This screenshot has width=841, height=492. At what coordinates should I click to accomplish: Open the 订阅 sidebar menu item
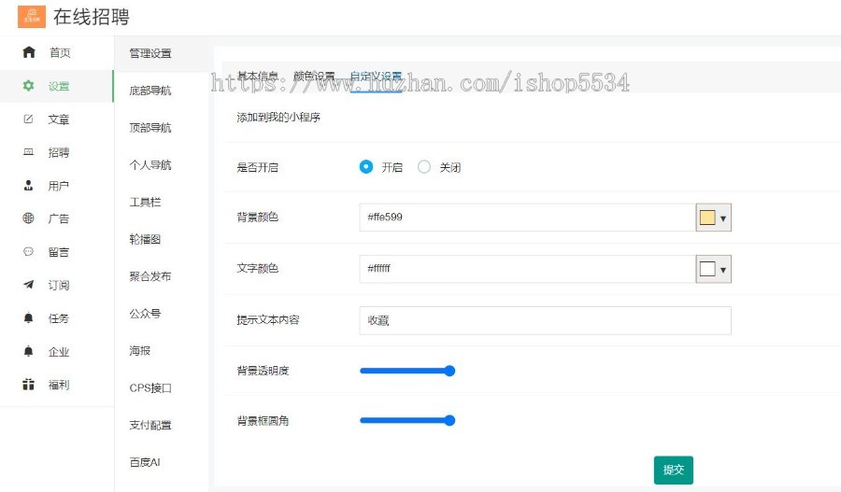(57, 285)
